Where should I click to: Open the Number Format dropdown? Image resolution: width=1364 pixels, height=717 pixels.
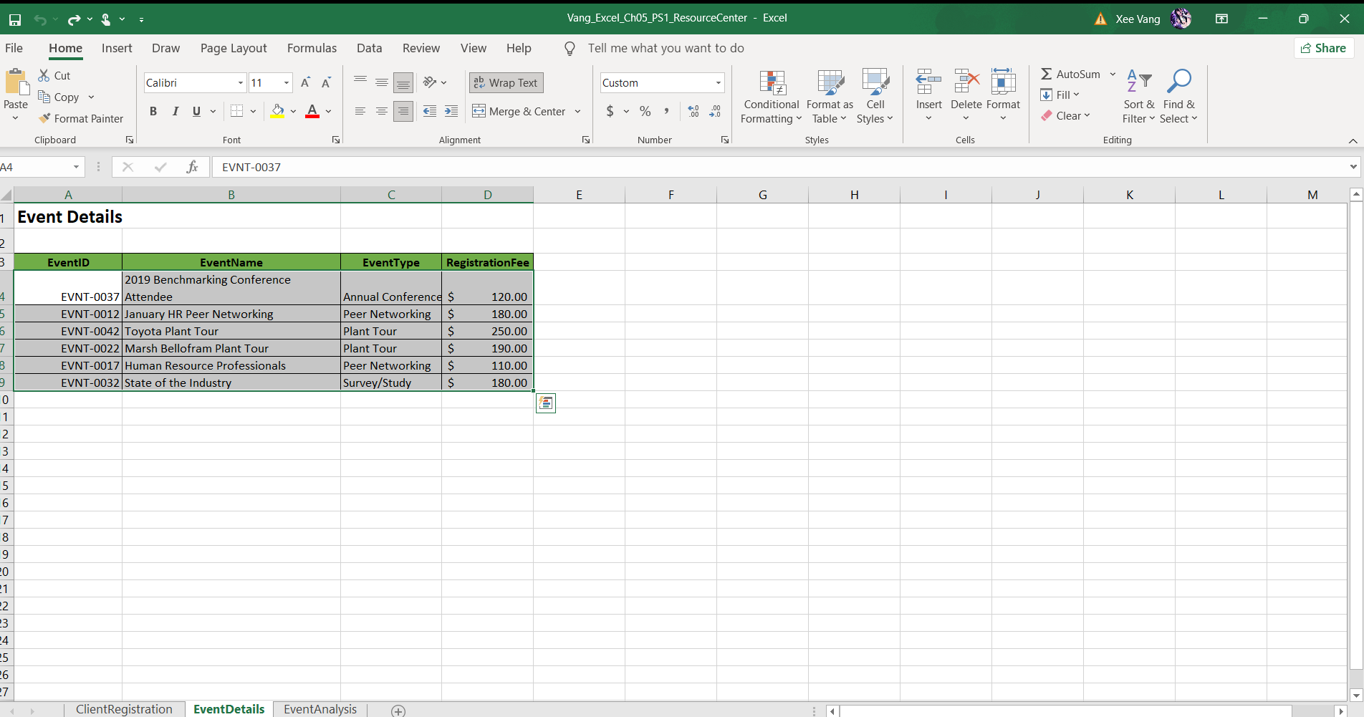tap(719, 82)
